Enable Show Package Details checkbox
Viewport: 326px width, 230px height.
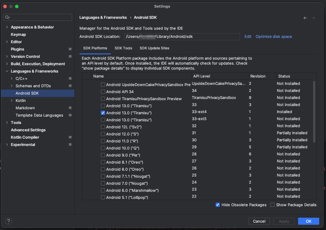click(272, 205)
